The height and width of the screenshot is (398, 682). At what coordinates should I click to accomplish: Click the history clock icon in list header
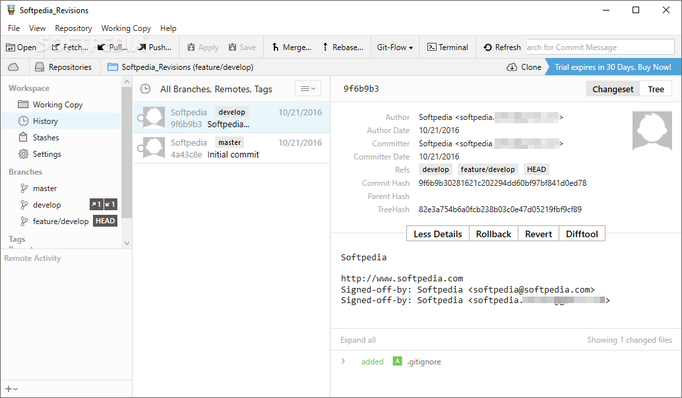pyautogui.click(x=145, y=89)
